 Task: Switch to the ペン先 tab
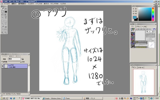144,26
